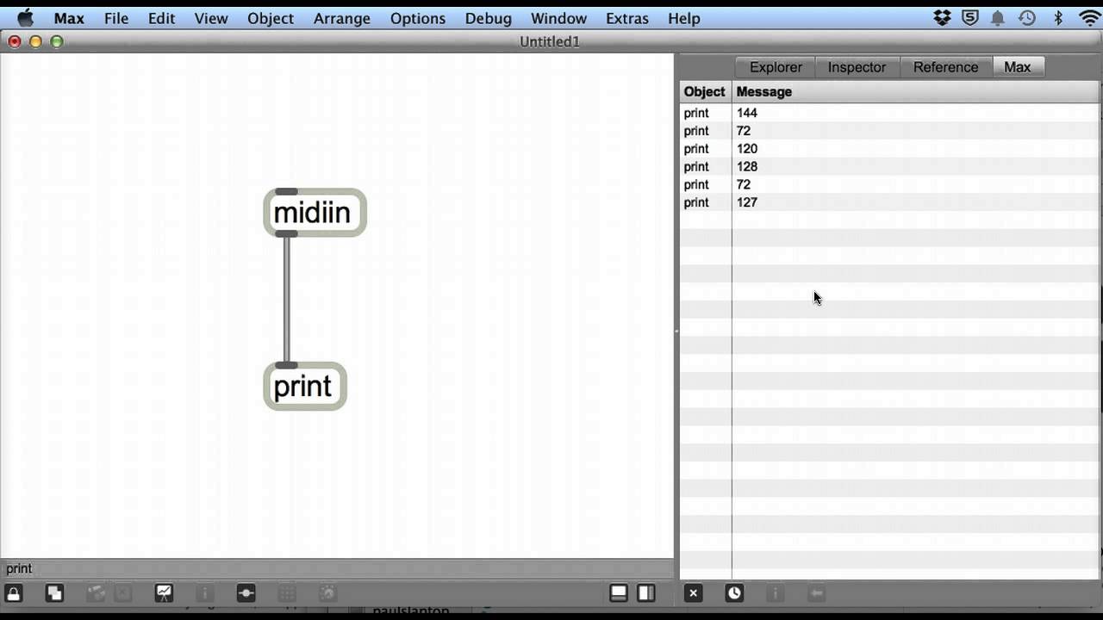The width and height of the screenshot is (1103, 620).
Task: Click the shield S menu bar icon
Action: point(970,17)
